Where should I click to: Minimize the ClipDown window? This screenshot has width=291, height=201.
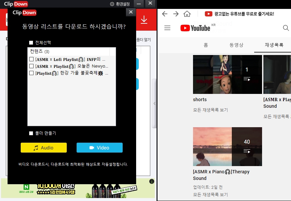click(x=139, y=4)
